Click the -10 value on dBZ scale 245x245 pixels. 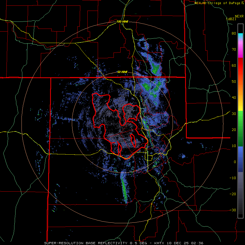(233, 178)
